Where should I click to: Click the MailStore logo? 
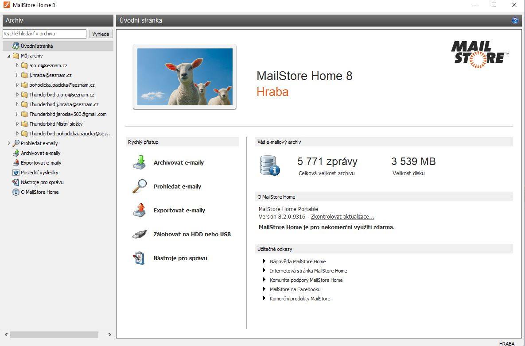[479, 54]
